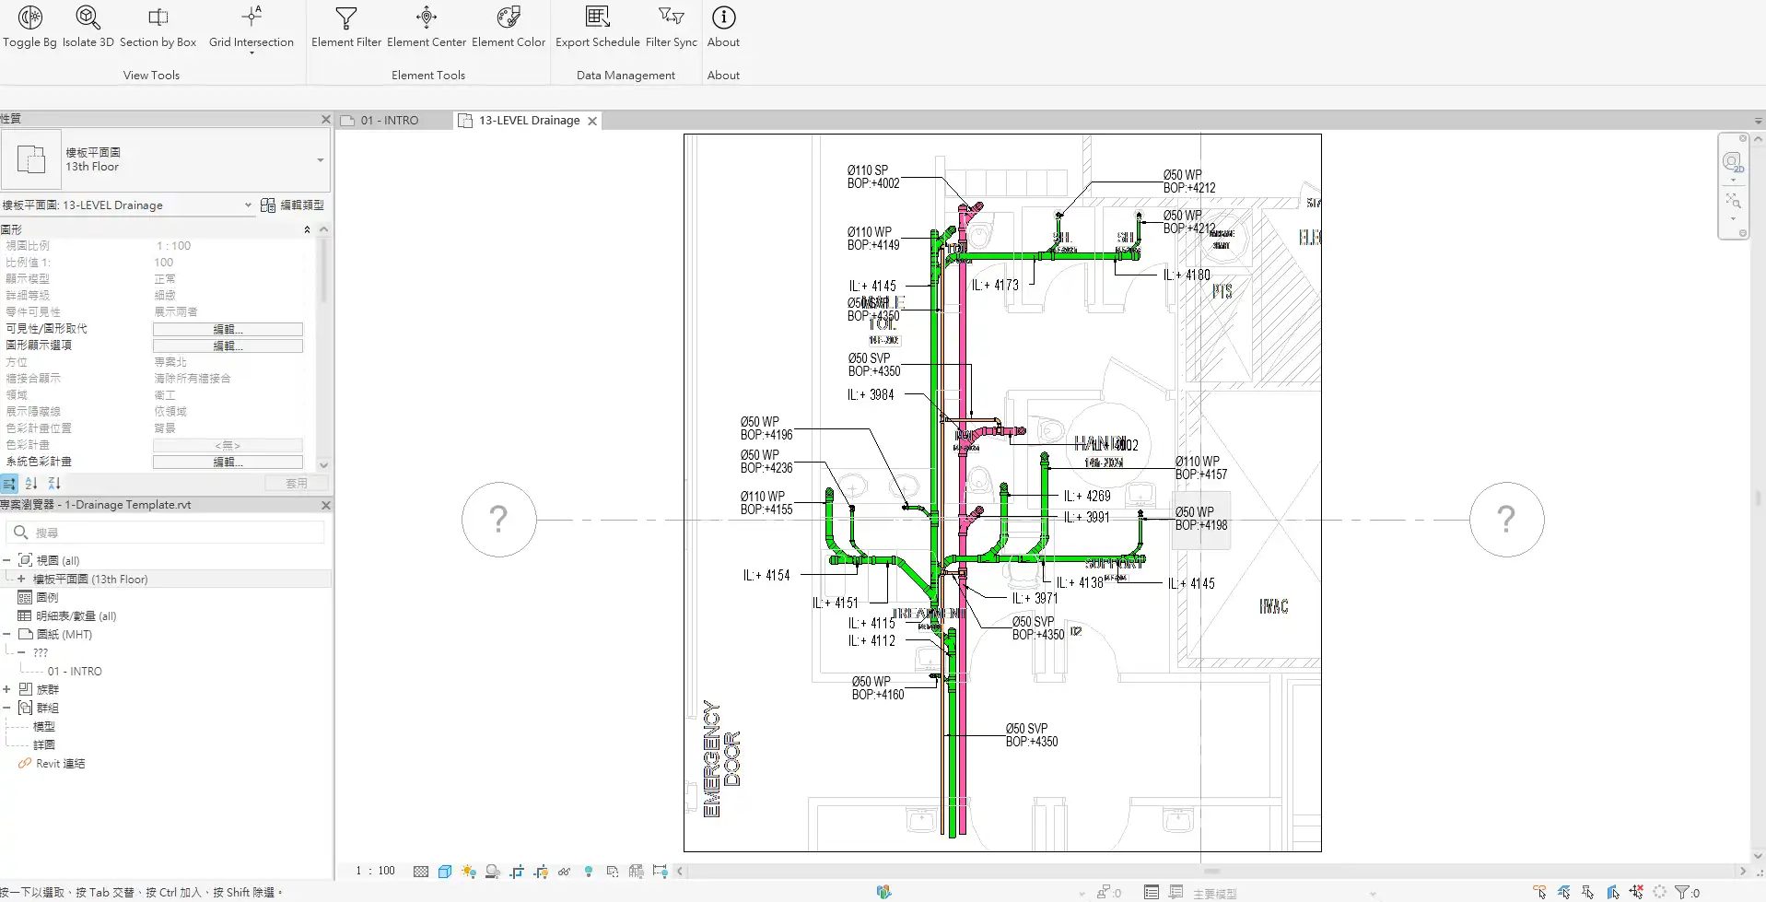The image size is (1766, 902).
Task: Select the 圖例 legends item
Action: [x=47, y=598]
